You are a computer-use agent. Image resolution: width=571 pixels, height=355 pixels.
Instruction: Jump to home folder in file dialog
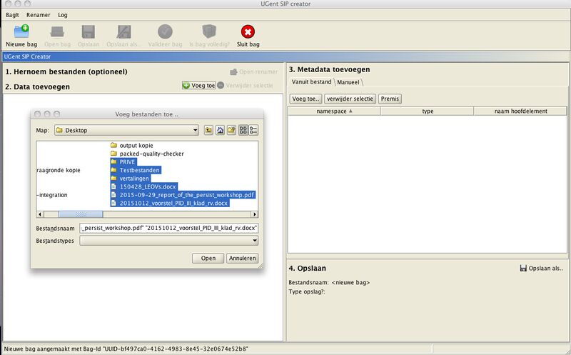(x=221, y=131)
